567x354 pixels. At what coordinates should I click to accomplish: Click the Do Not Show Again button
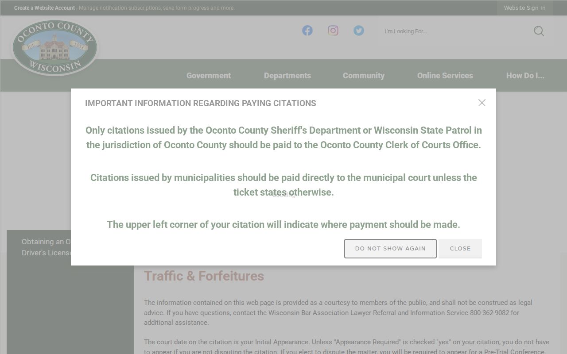click(390, 248)
